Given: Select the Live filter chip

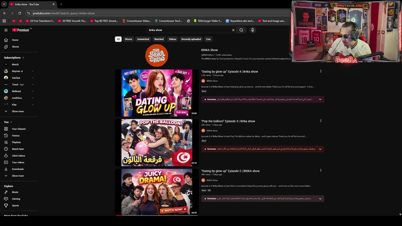Looking at the screenshot, I should click(208, 39).
